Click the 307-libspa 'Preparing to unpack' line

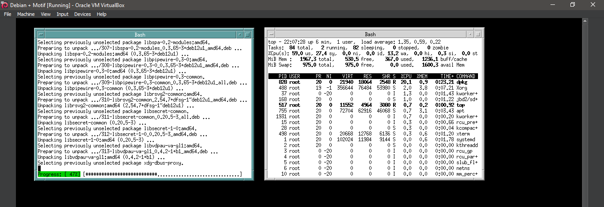coord(140,48)
